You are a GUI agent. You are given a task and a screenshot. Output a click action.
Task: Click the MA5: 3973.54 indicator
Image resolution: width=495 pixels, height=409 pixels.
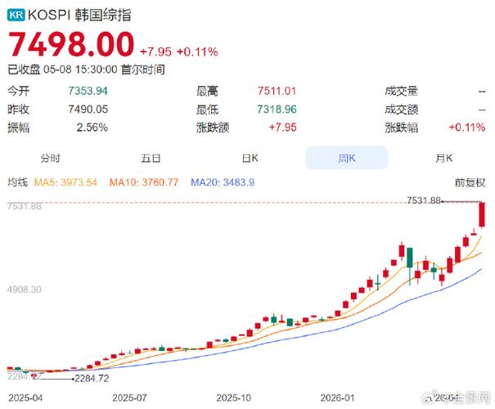click(65, 182)
